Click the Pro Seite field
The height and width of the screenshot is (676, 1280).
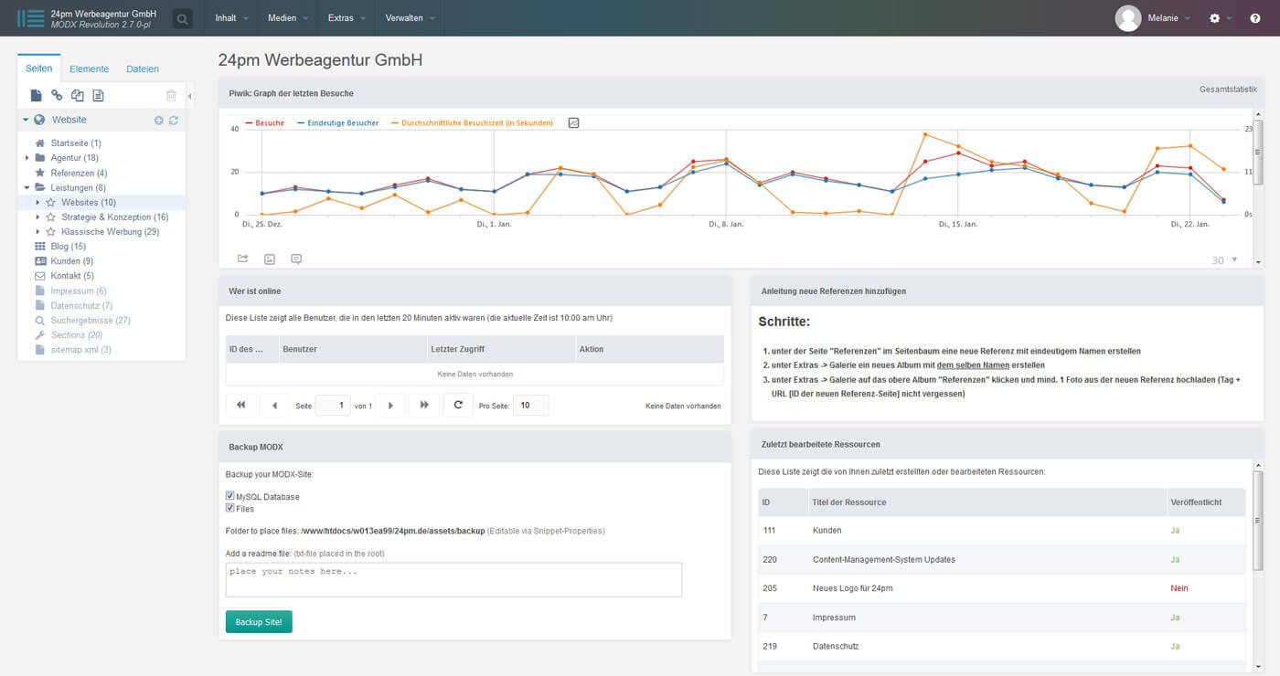tap(531, 406)
